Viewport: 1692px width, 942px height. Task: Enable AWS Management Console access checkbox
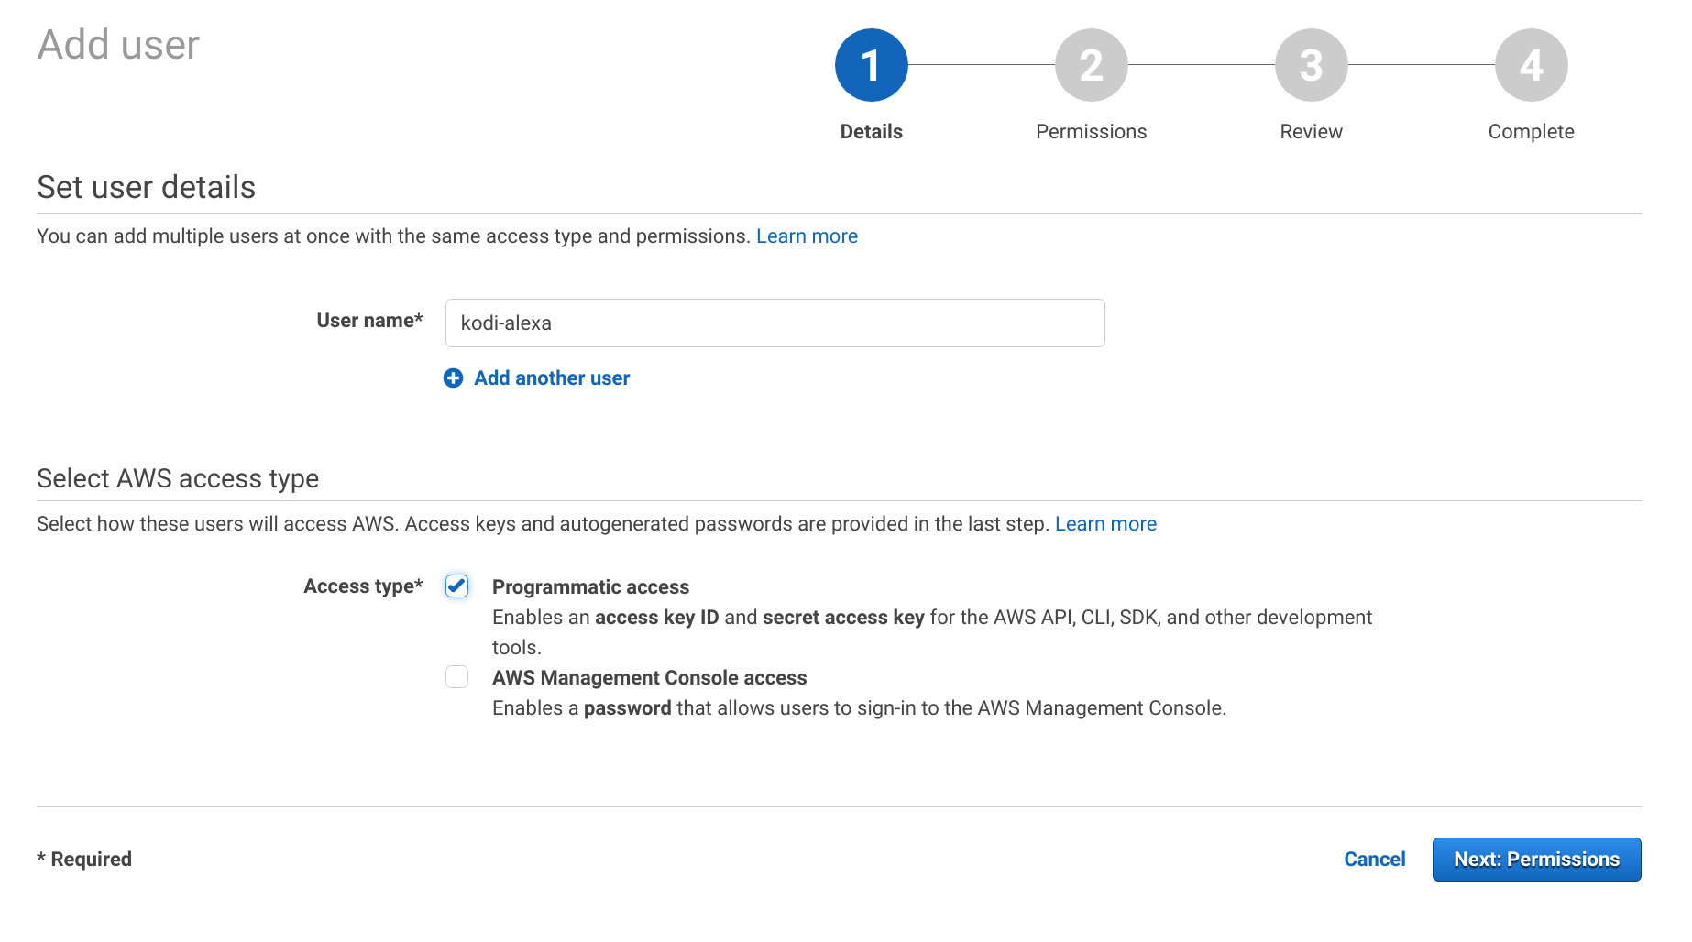456,677
